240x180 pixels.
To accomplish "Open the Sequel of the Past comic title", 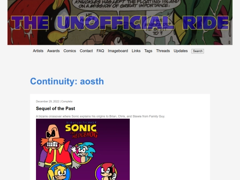I will (56, 108).
